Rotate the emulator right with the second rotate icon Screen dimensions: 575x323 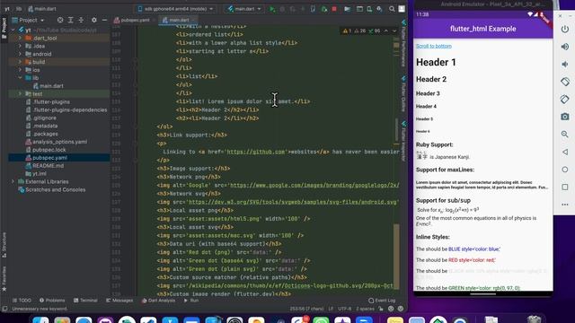(565, 100)
